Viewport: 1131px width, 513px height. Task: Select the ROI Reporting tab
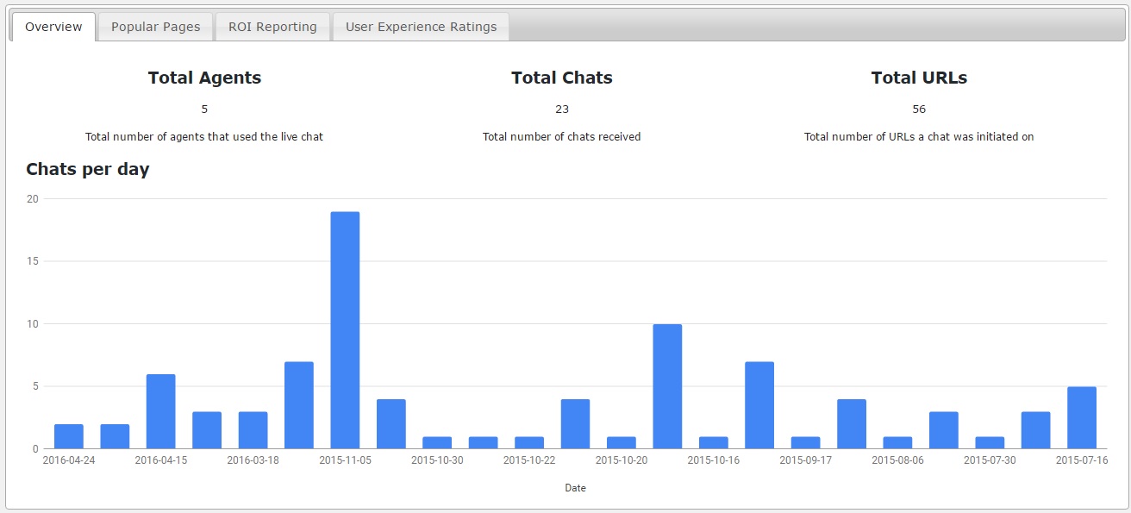pos(272,27)
